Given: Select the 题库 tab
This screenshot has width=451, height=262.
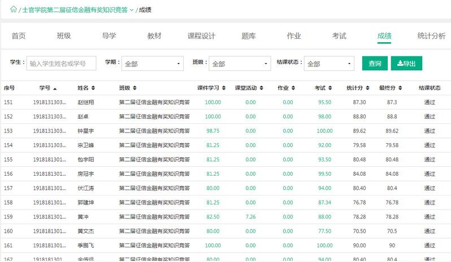Looking at the screenshot, I should pyautogui.click(x=249, y=36).
